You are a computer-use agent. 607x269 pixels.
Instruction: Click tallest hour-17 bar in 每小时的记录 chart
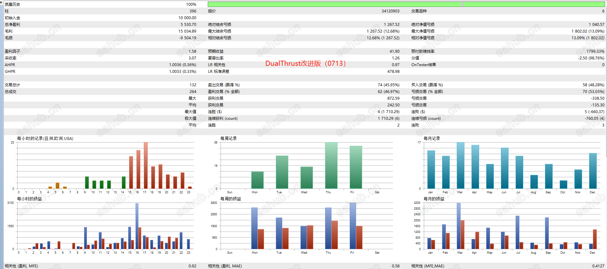[146, 165]
